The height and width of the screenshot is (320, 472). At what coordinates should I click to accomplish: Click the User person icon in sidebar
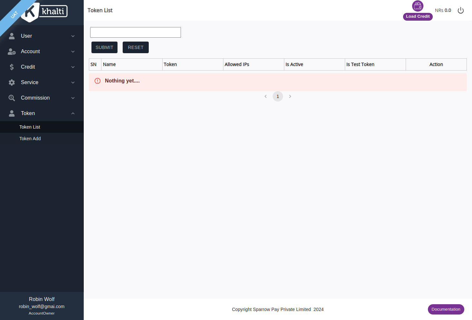(x=12, y=36)
